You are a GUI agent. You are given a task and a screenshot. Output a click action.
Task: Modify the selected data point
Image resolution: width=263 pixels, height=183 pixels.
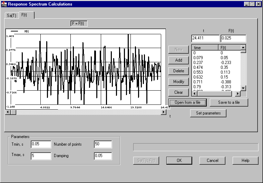click(x=179, y=82)
